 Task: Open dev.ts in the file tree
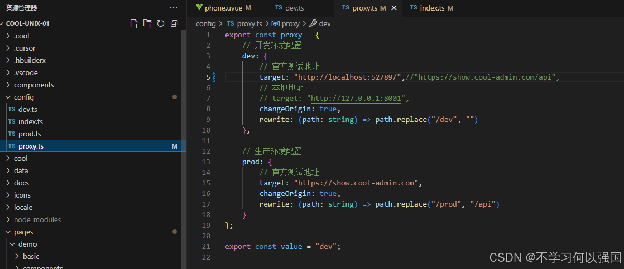[x=93, y=109]
